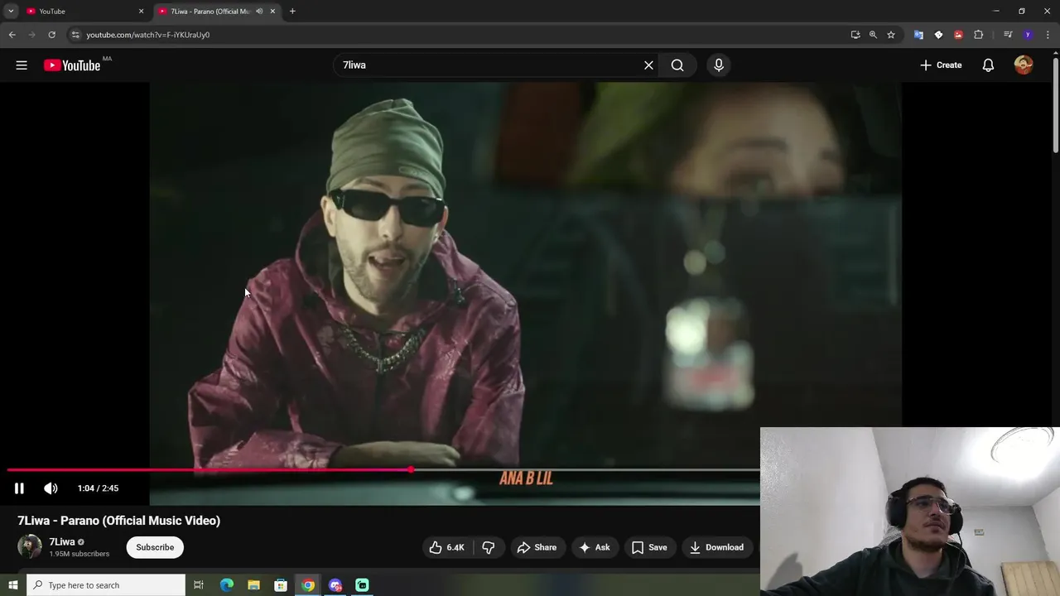1060x596 pixels.
Task: Bookmark this page with the star
Action: coord(891,35)
